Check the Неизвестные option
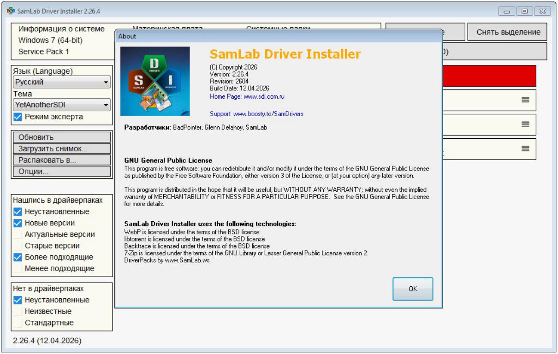 coord(18,311)
